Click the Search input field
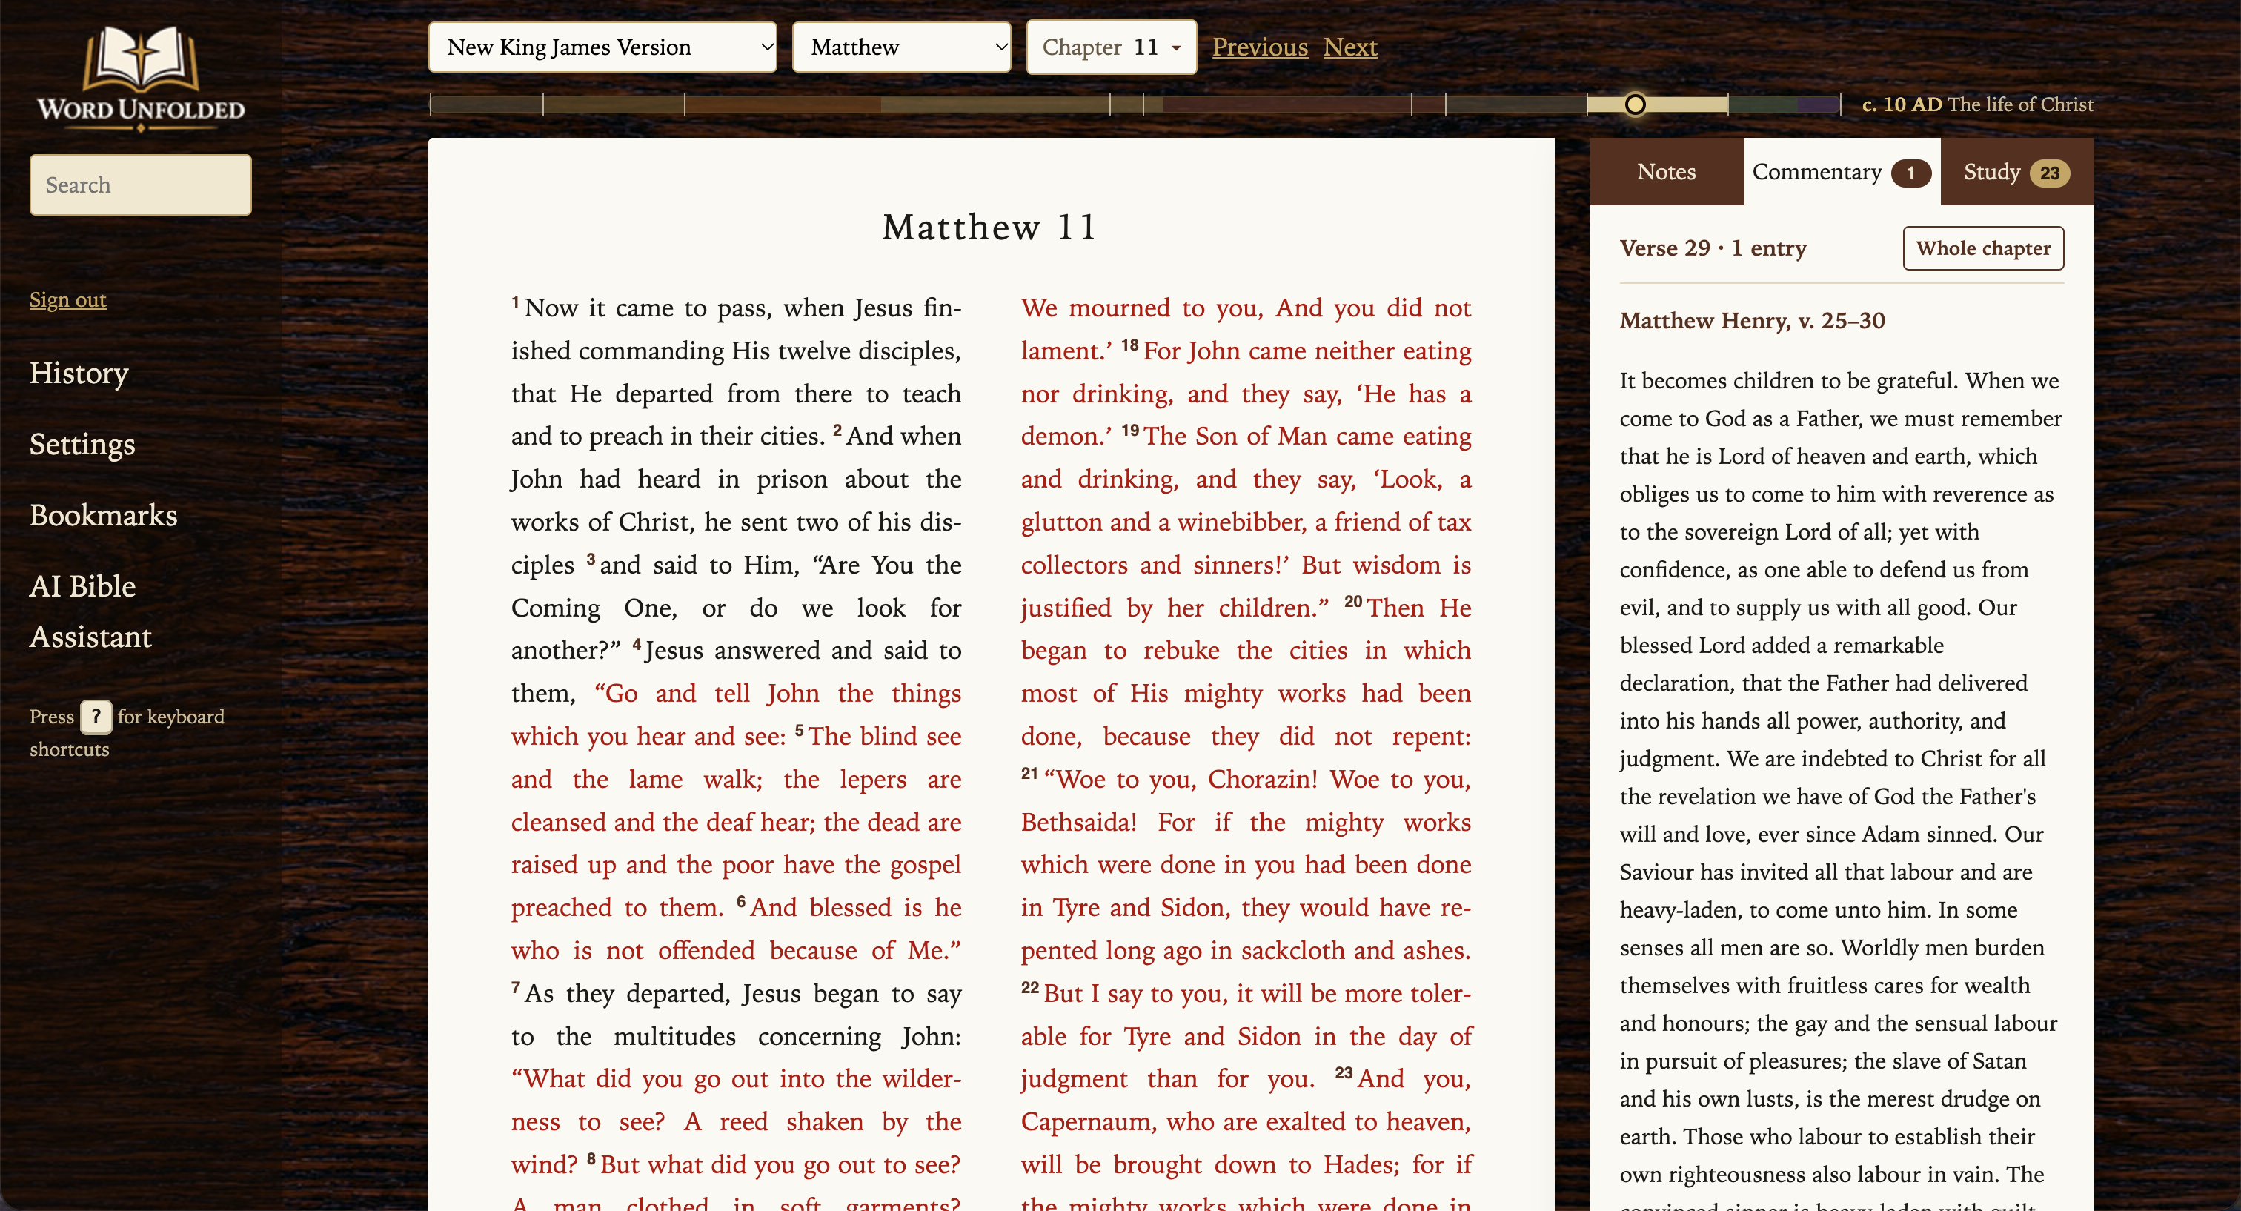Viewport: 2241px width, 1211px height. [x=140, y=185]
